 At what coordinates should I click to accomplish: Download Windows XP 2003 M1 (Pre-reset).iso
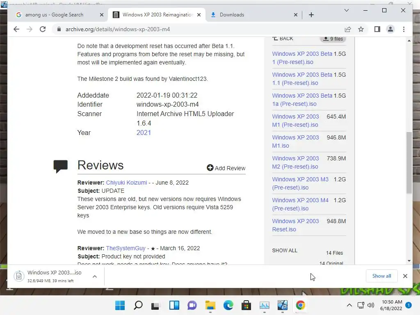pos(295,121)
